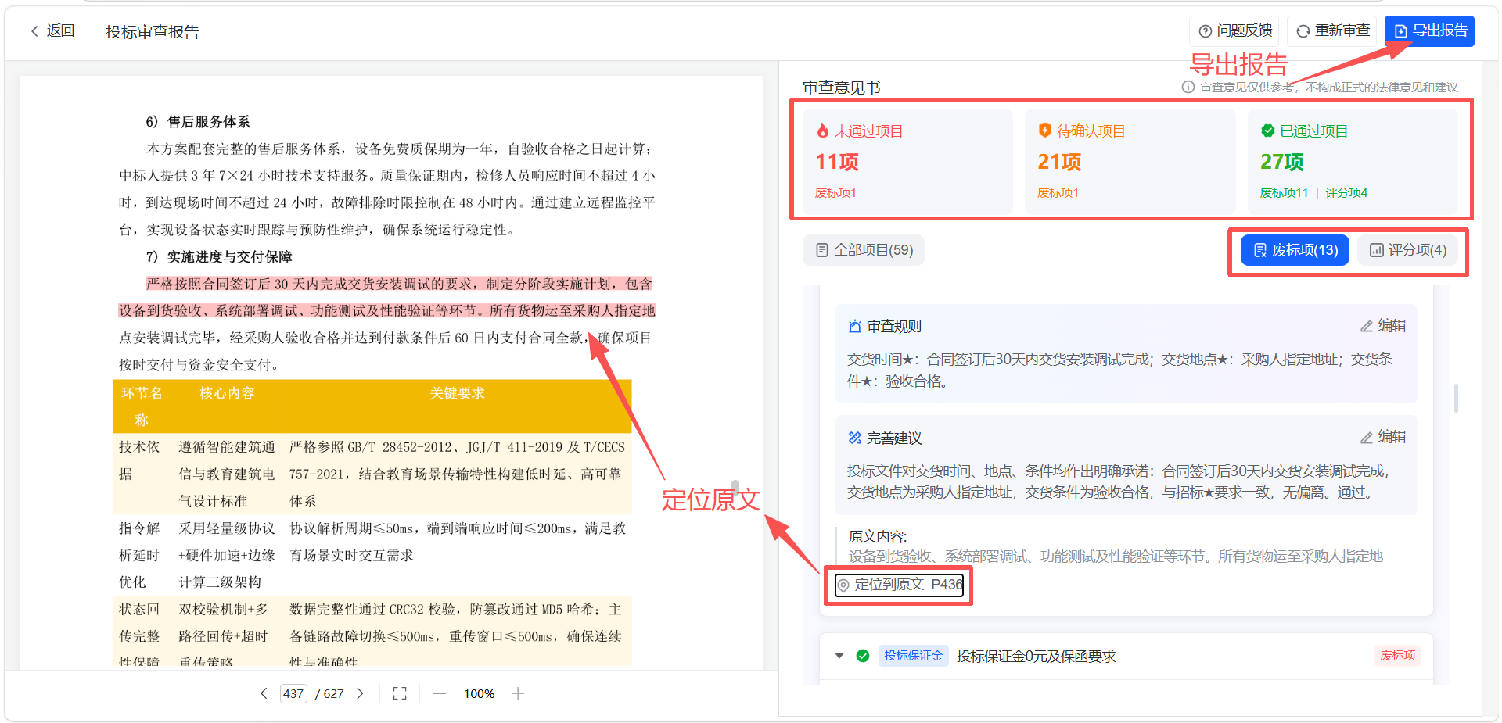Screen dimensions: 1502x723
Task: Click the 原文内容 excerpt text
Action: (1116, 557)
